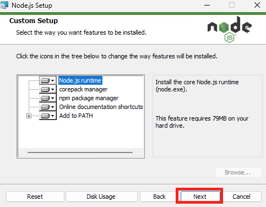266x207 pixels.
Task: Select the npm package manager tree item
Action: (x=89, y=98)
